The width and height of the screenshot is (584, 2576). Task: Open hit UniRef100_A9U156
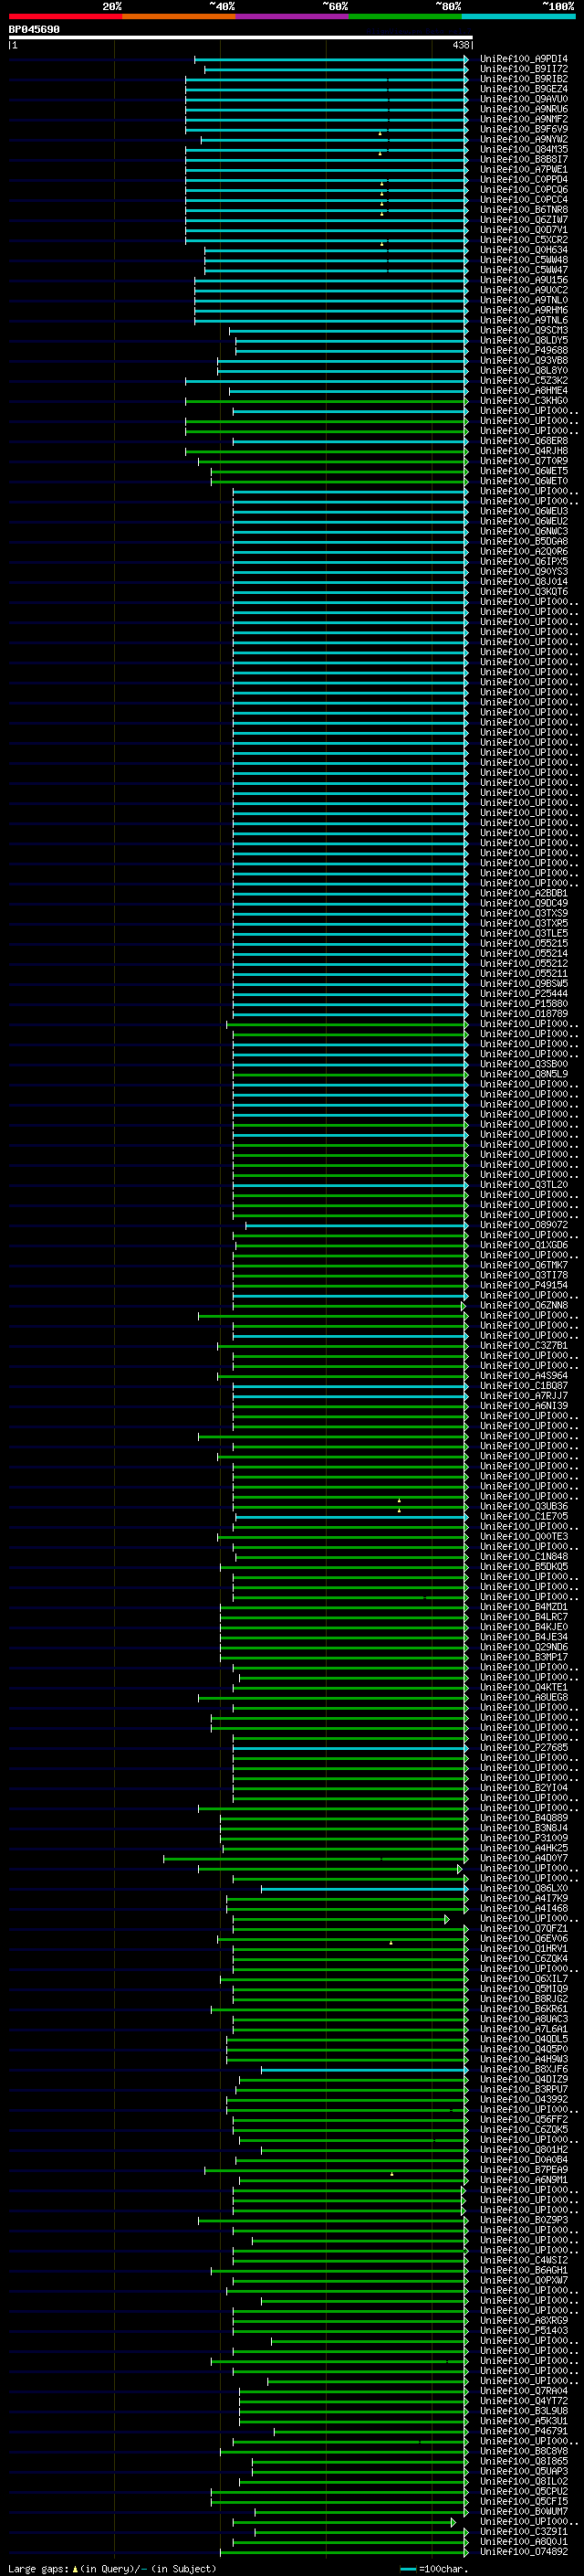coord(523,280)
